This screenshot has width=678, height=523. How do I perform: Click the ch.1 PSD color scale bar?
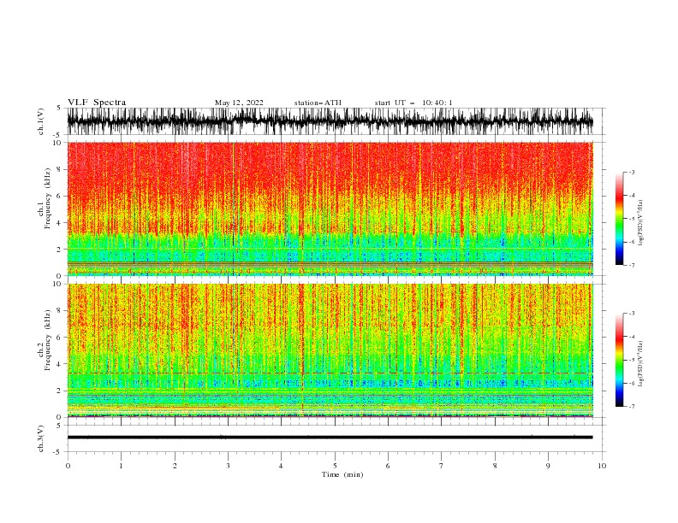point(620,219)
